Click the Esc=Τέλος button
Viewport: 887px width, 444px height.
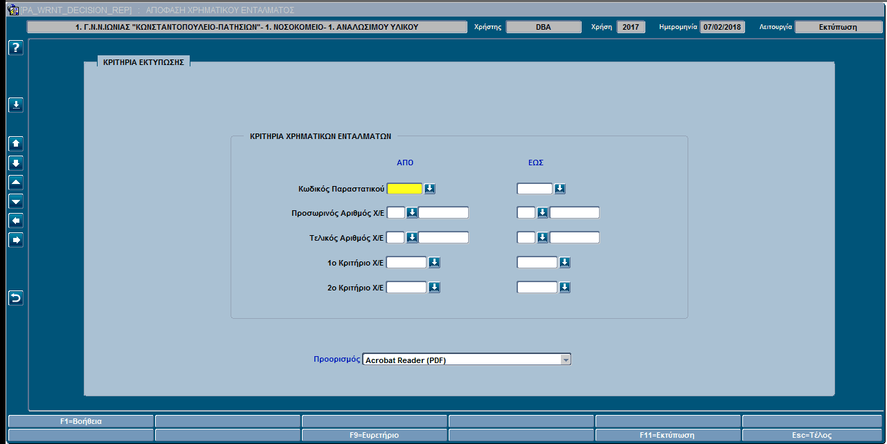tap(814, 436)
